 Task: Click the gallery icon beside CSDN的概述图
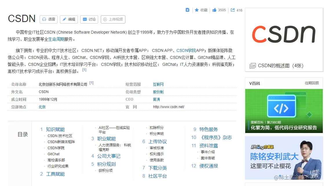tap(253, 66)
